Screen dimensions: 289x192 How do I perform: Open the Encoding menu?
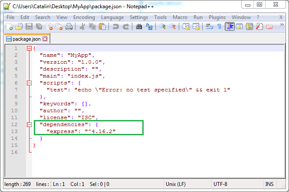point(84,17)
